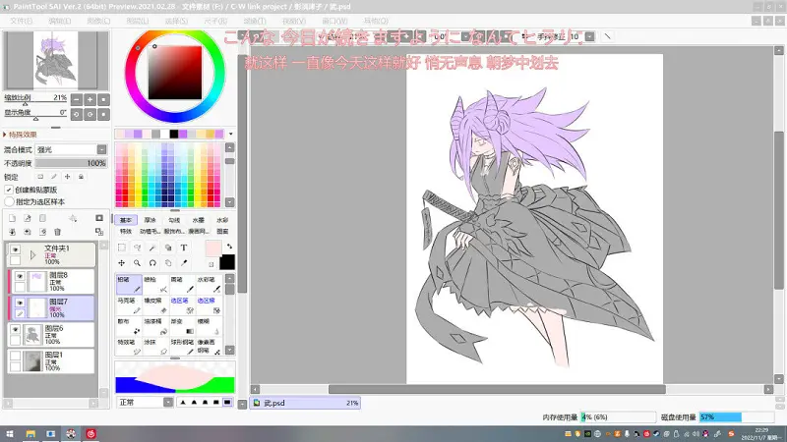Select the eyedropper color picker tool

(184, 262)
